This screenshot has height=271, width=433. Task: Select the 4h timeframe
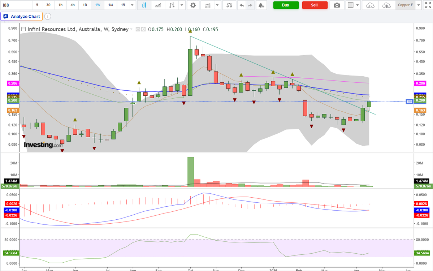[x=73, y=5]
